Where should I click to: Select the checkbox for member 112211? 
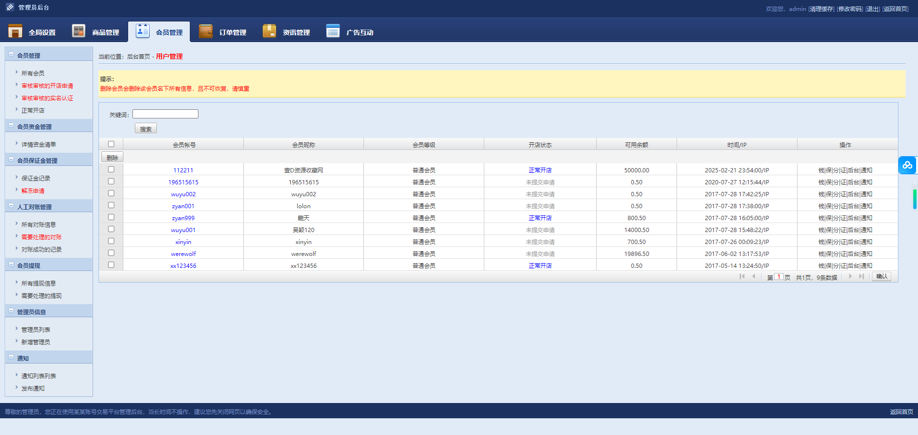[111, 170]
